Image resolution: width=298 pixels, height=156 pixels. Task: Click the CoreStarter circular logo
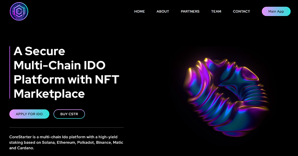click(19, 11)
